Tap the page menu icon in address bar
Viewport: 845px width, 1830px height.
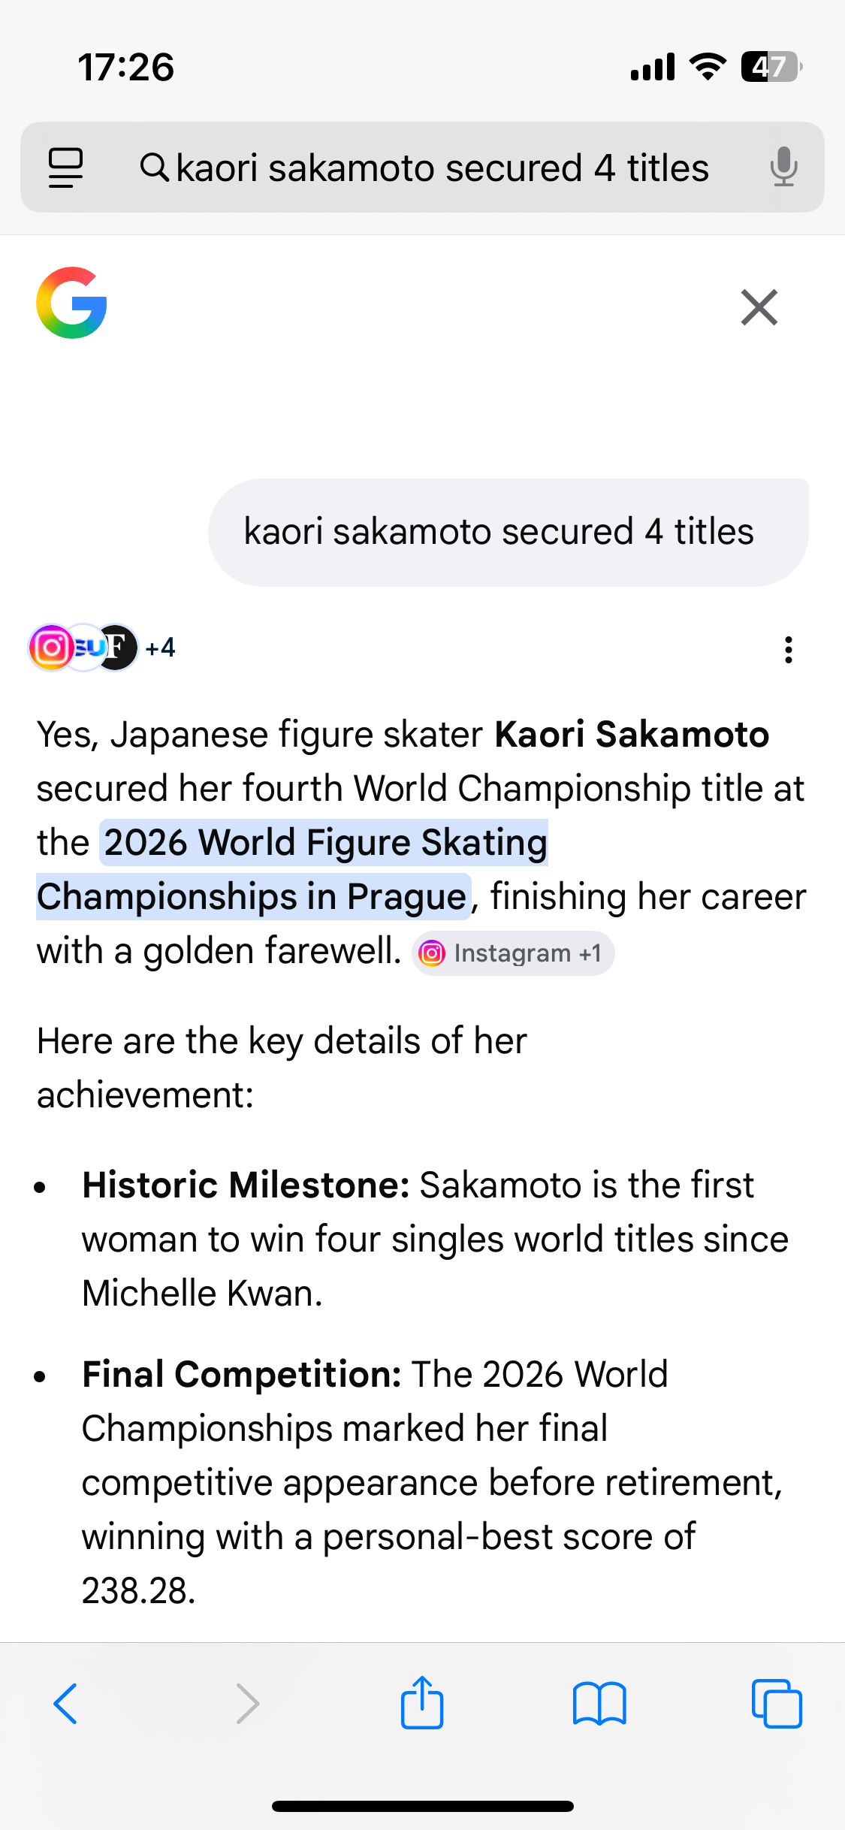coord(65,168)
